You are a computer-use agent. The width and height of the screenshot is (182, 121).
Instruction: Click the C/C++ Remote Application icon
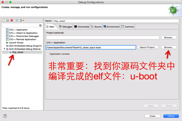(7, 40)
